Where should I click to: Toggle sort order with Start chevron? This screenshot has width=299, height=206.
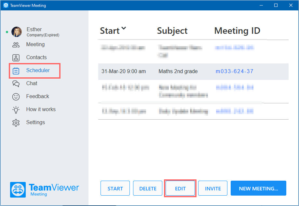click(124, 28)
